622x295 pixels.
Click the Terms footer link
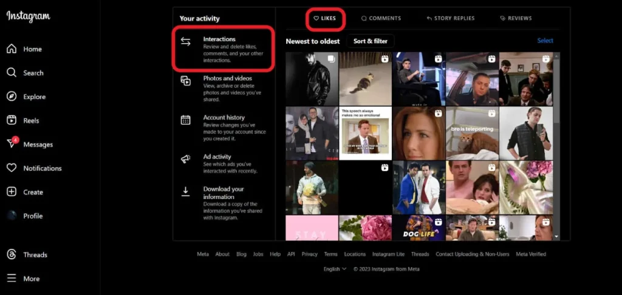coord(331,254)
